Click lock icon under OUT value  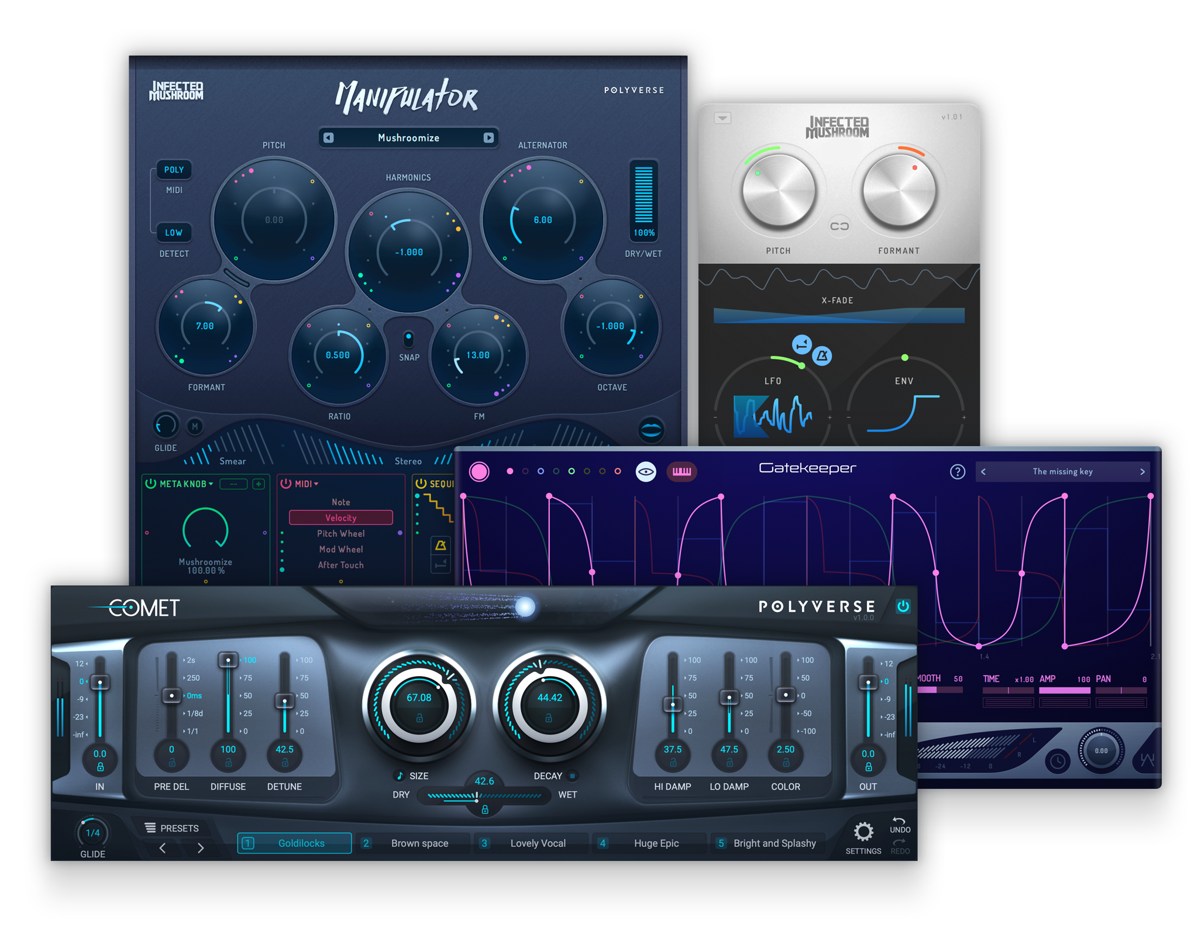point(868,767)
